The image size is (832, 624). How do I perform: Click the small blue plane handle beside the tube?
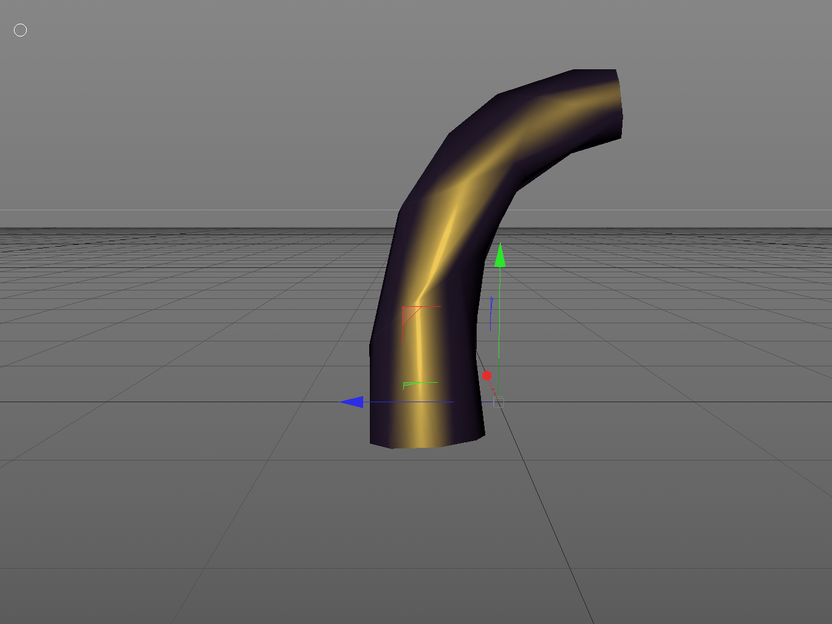[x=491, y=313]
